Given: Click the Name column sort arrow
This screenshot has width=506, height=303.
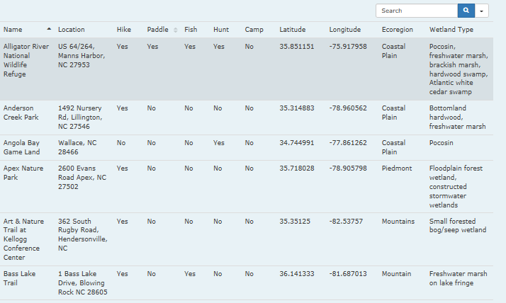Looking at the screenshot, I should click(x=49, y=29).
